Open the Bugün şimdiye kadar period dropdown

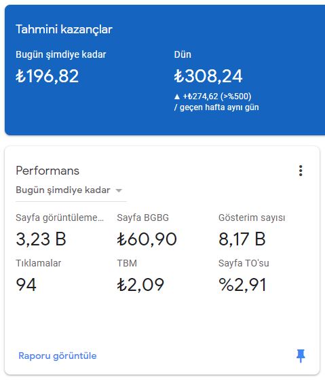pyautogui.click(x=71, y=190)
